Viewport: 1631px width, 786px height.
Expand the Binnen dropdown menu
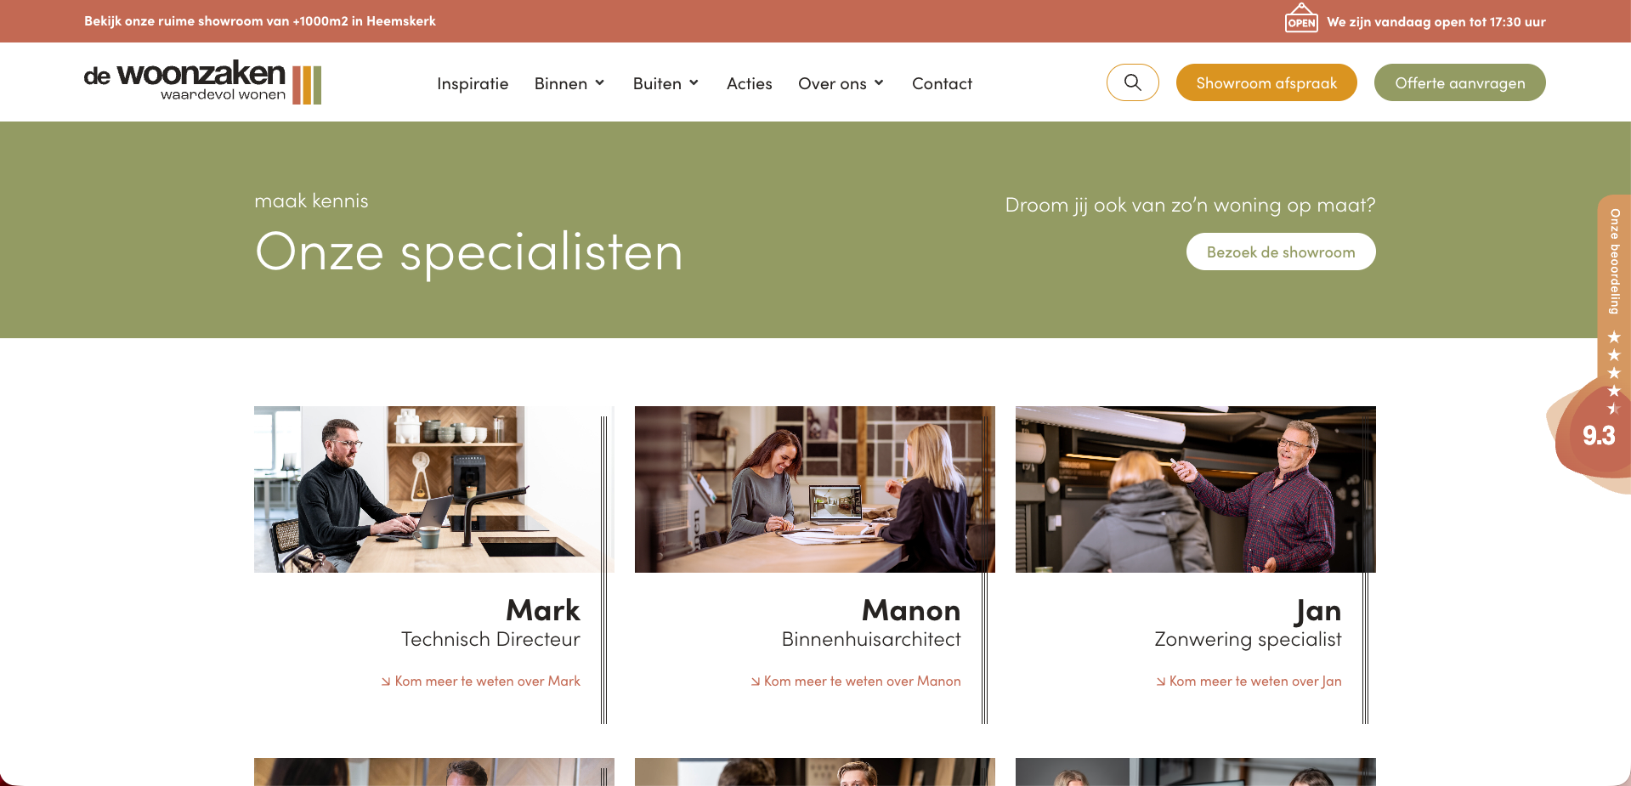[569, 83]
